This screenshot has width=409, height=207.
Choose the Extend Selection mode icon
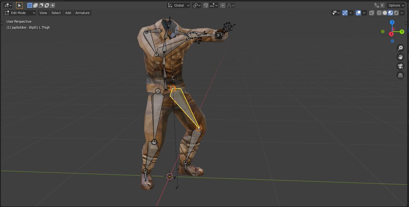(x=35, y=5)
